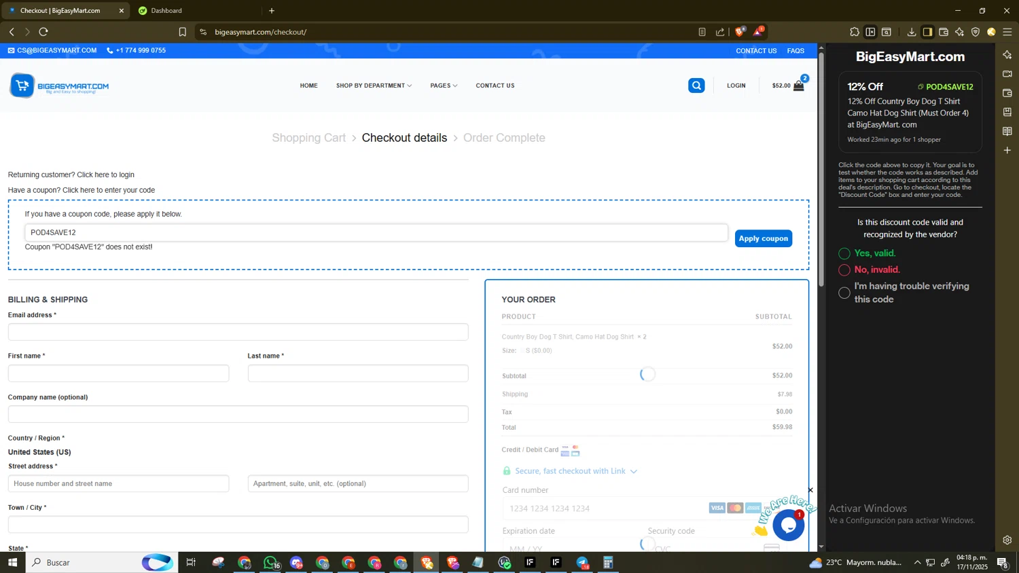1019x573 pixels.
Task: Click the Last name input field
Action: click(358, 373)
